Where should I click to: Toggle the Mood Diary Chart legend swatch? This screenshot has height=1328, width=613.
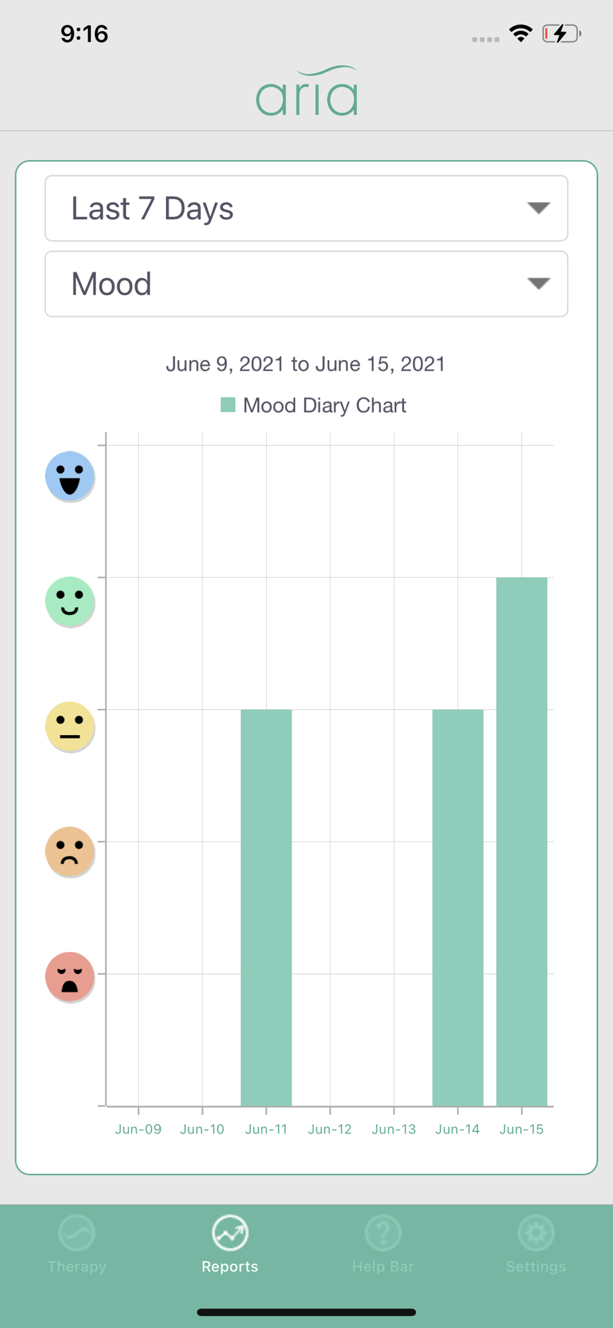228,405
